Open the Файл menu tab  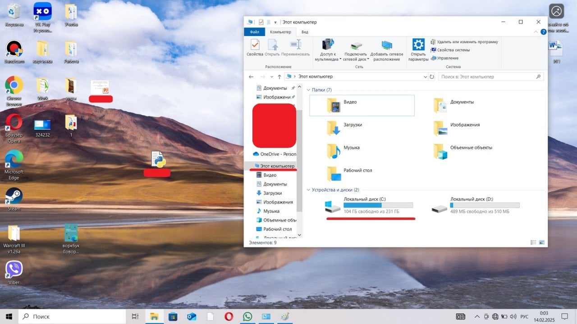click(254, 32)
